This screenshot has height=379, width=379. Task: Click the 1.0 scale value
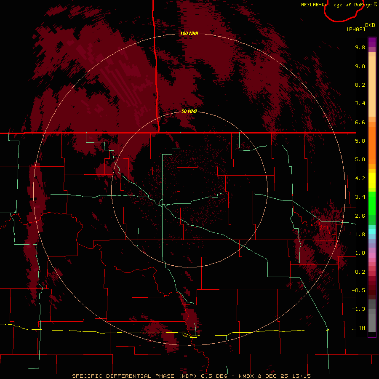[x=360, y=253]
